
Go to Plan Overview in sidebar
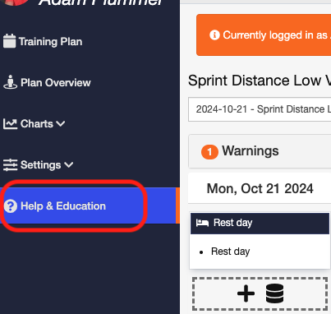tap(56, 82)
